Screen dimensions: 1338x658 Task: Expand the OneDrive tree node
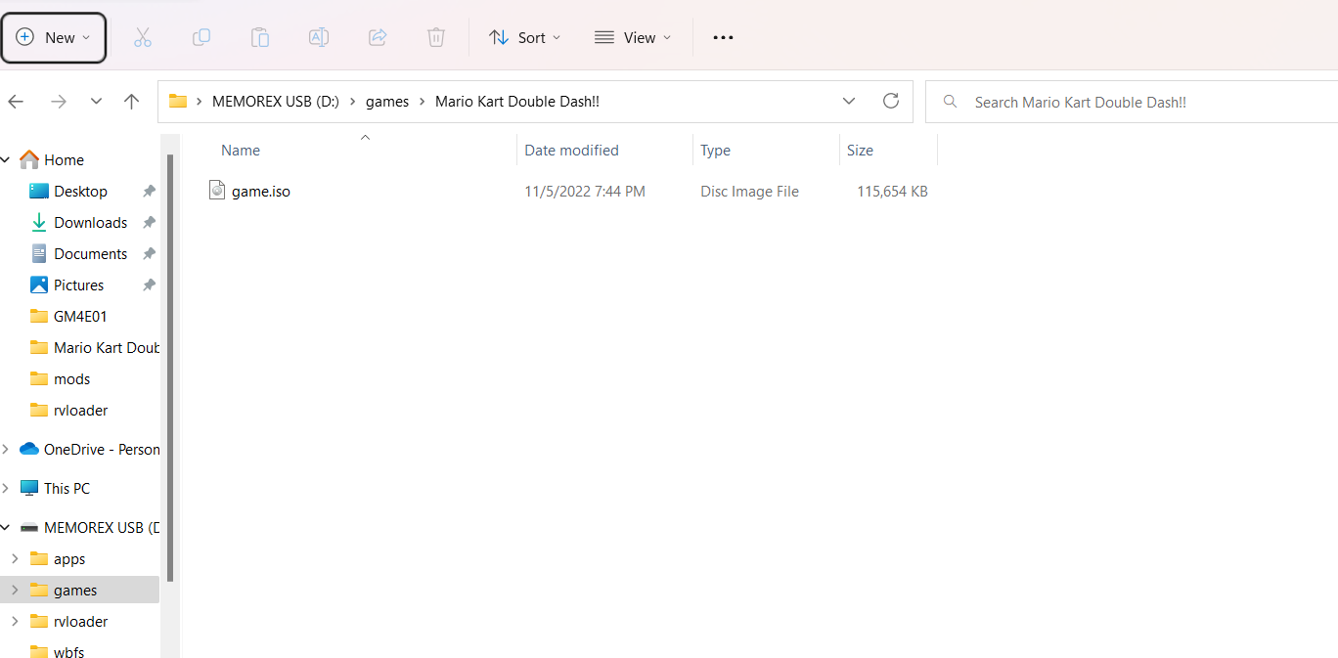click(x=6, y=449)
